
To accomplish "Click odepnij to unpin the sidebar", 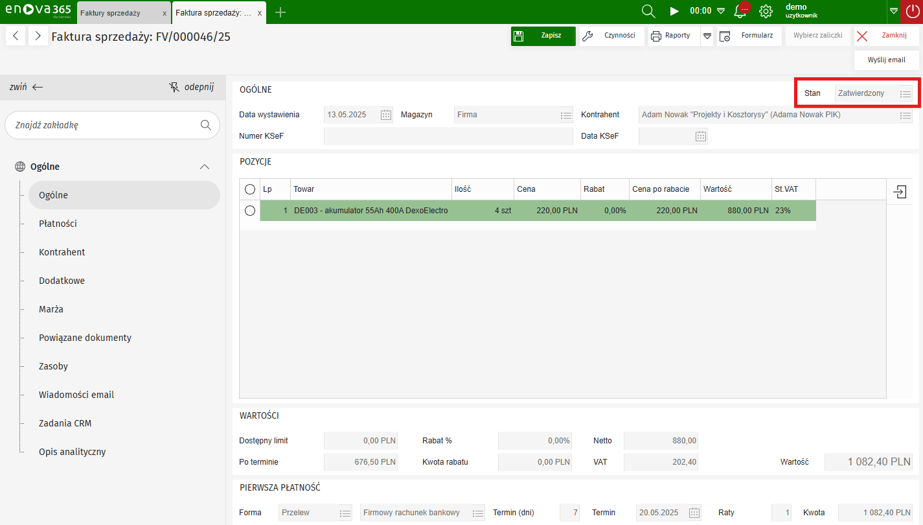I will tap(191, 87).
